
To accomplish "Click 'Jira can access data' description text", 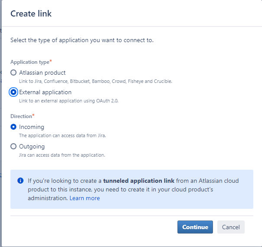I will [x=62, y=155].
